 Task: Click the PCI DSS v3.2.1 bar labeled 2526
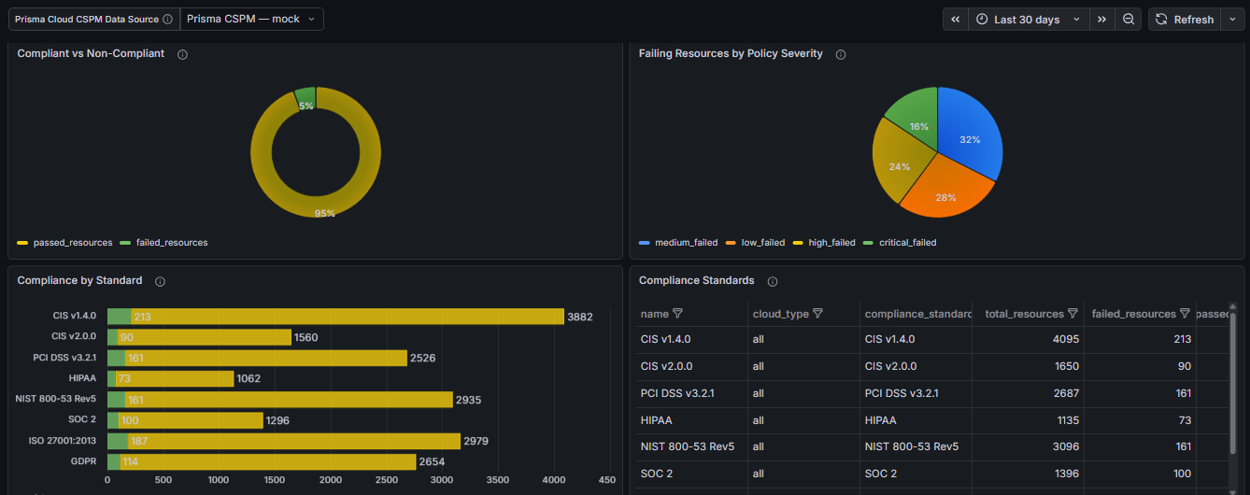(x=266, y=358)
